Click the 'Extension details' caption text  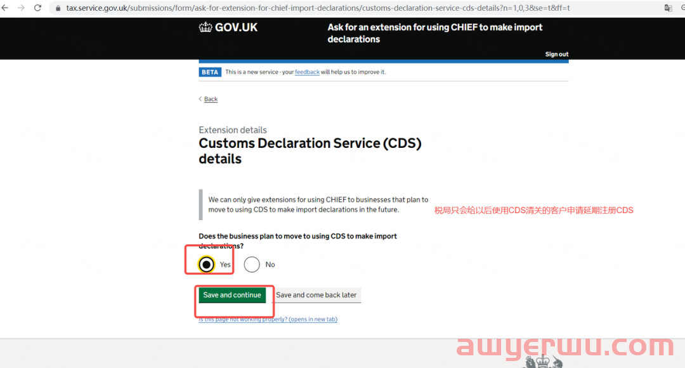(233, 130)
